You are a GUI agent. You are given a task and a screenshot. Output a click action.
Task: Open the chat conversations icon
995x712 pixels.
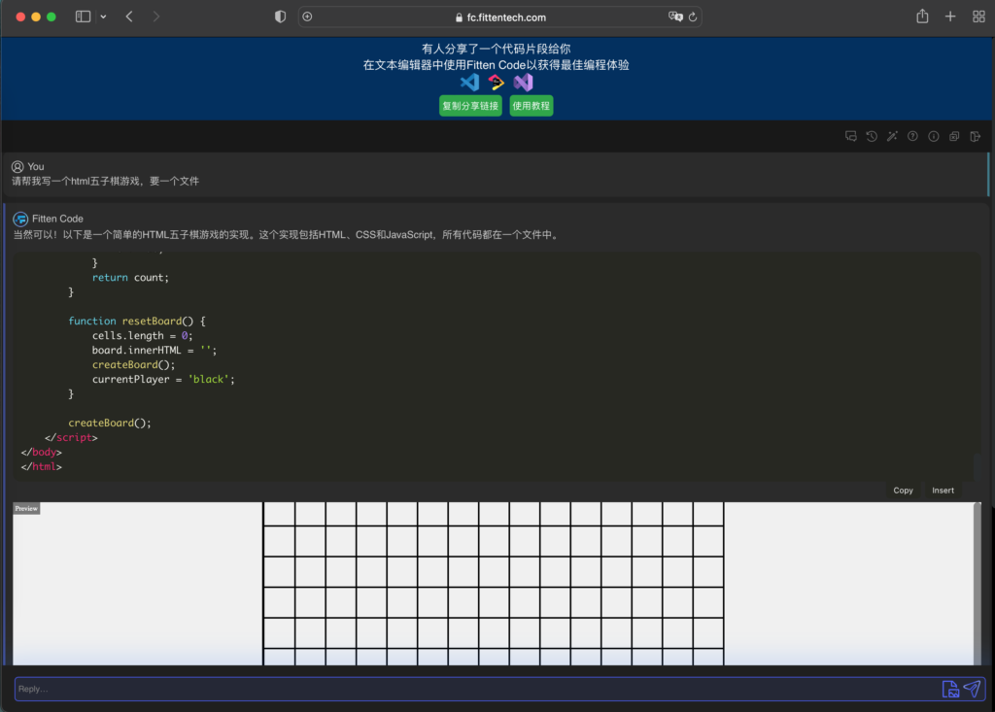pos(851,137)
